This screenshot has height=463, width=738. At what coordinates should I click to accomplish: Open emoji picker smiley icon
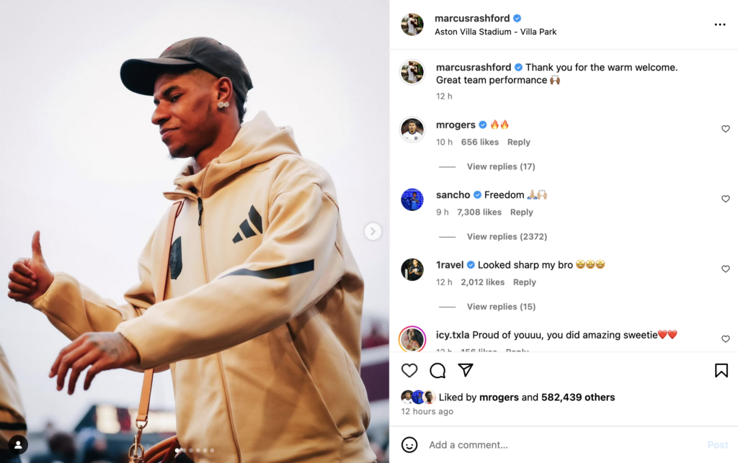pos(409,445)
